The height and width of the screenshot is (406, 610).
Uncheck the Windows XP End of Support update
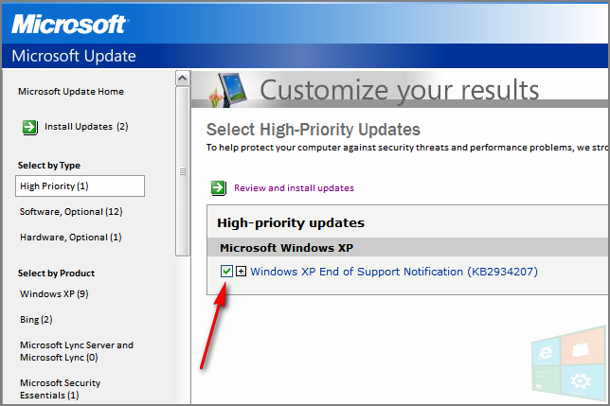click(x=225, y=272)
